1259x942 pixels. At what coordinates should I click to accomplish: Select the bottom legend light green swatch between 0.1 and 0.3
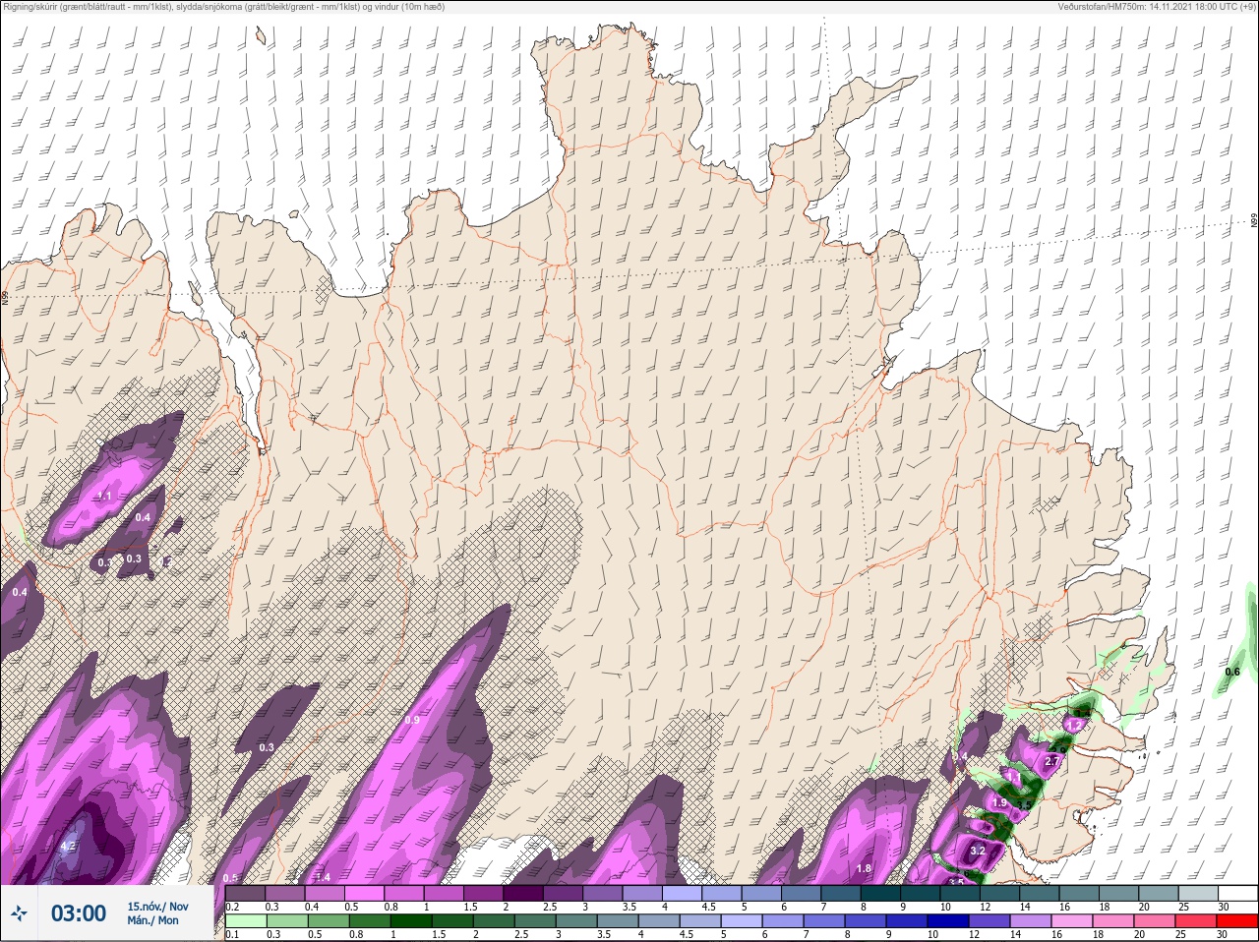click(246, 921)
